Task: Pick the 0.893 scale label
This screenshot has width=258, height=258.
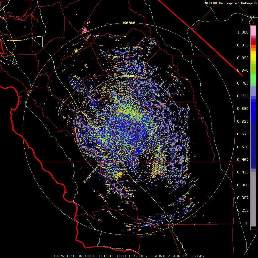Action: [243, 58]
